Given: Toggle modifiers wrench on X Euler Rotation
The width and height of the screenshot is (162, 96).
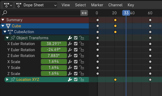Looking at the screenshot, I should point(70,44).
